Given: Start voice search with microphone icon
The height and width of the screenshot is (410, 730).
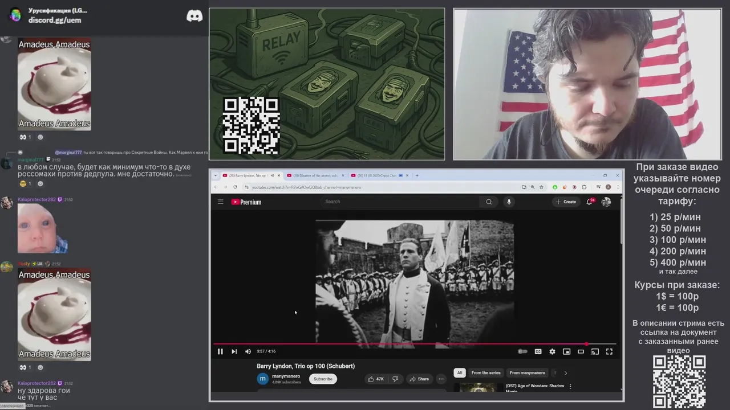Looking at the screenshot, I should pyautogui.click(x=509, y=202).
